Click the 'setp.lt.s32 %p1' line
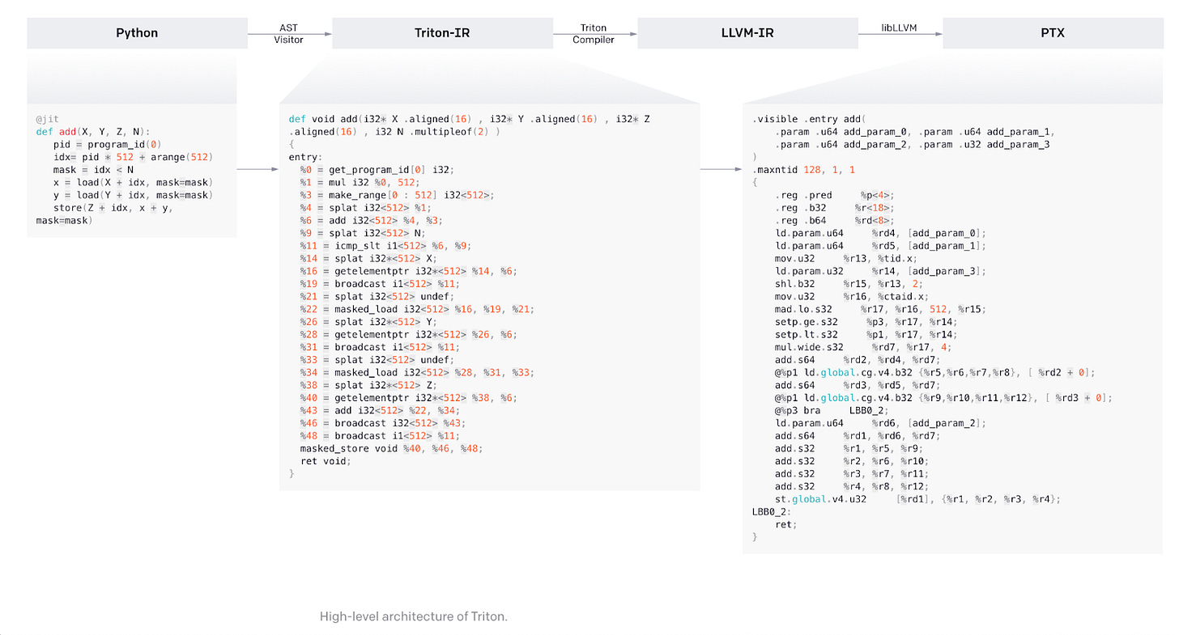This screenshot has width=1179, height=635. [x=866, y=335]
